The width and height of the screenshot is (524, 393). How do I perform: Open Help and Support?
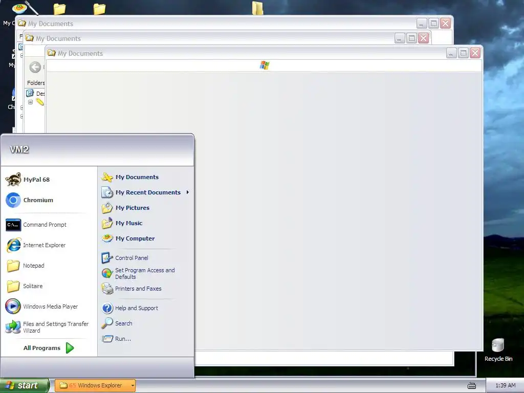(129, 308)
